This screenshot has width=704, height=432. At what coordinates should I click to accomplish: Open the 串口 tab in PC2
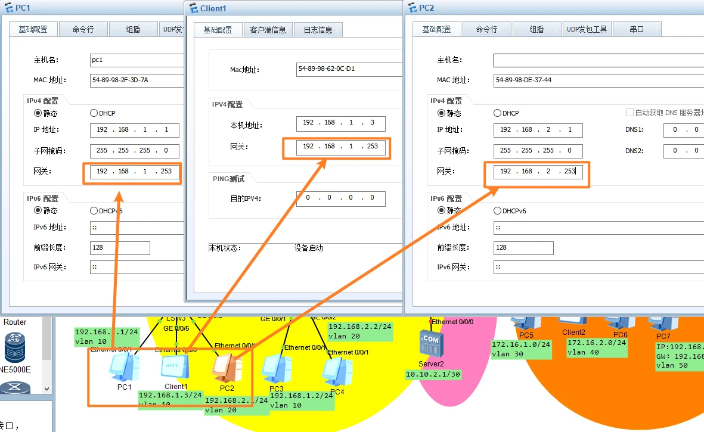637,29
